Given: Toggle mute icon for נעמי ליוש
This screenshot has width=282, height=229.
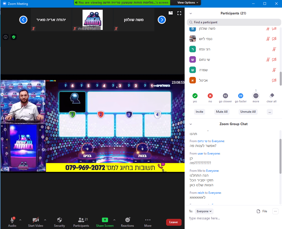Looking at the screenshot, I should coord(268,39).
